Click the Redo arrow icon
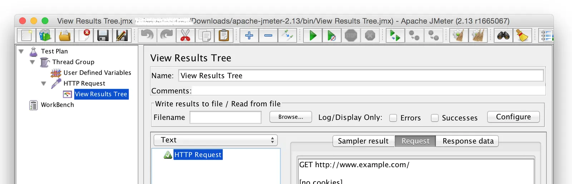The image size is (572, 184). click(x=166, y=35)
